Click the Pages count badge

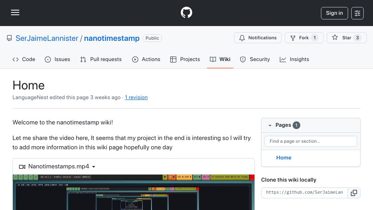point(296,125)
